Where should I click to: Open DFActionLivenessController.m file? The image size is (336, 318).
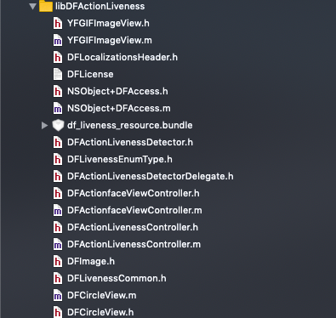[134, 244]
